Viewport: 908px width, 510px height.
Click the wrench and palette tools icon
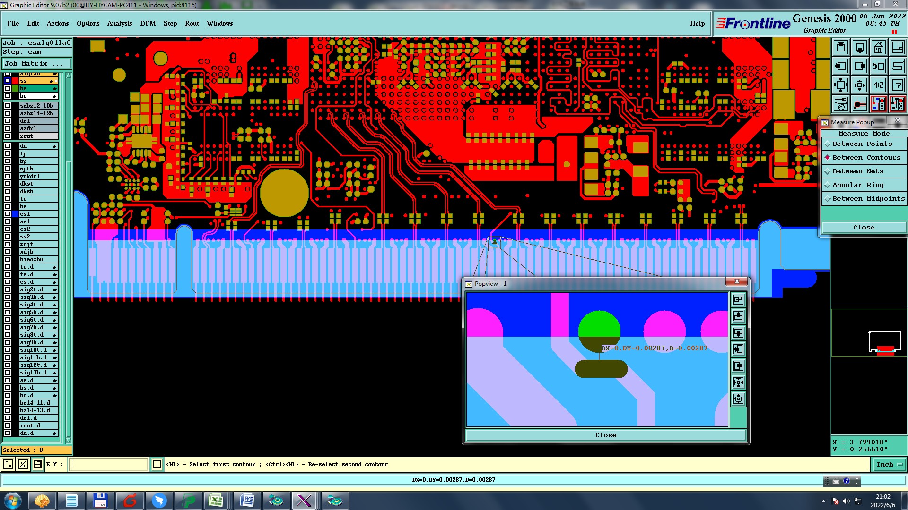(841, 103)
